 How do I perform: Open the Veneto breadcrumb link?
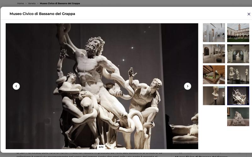[x=32, y=3]
